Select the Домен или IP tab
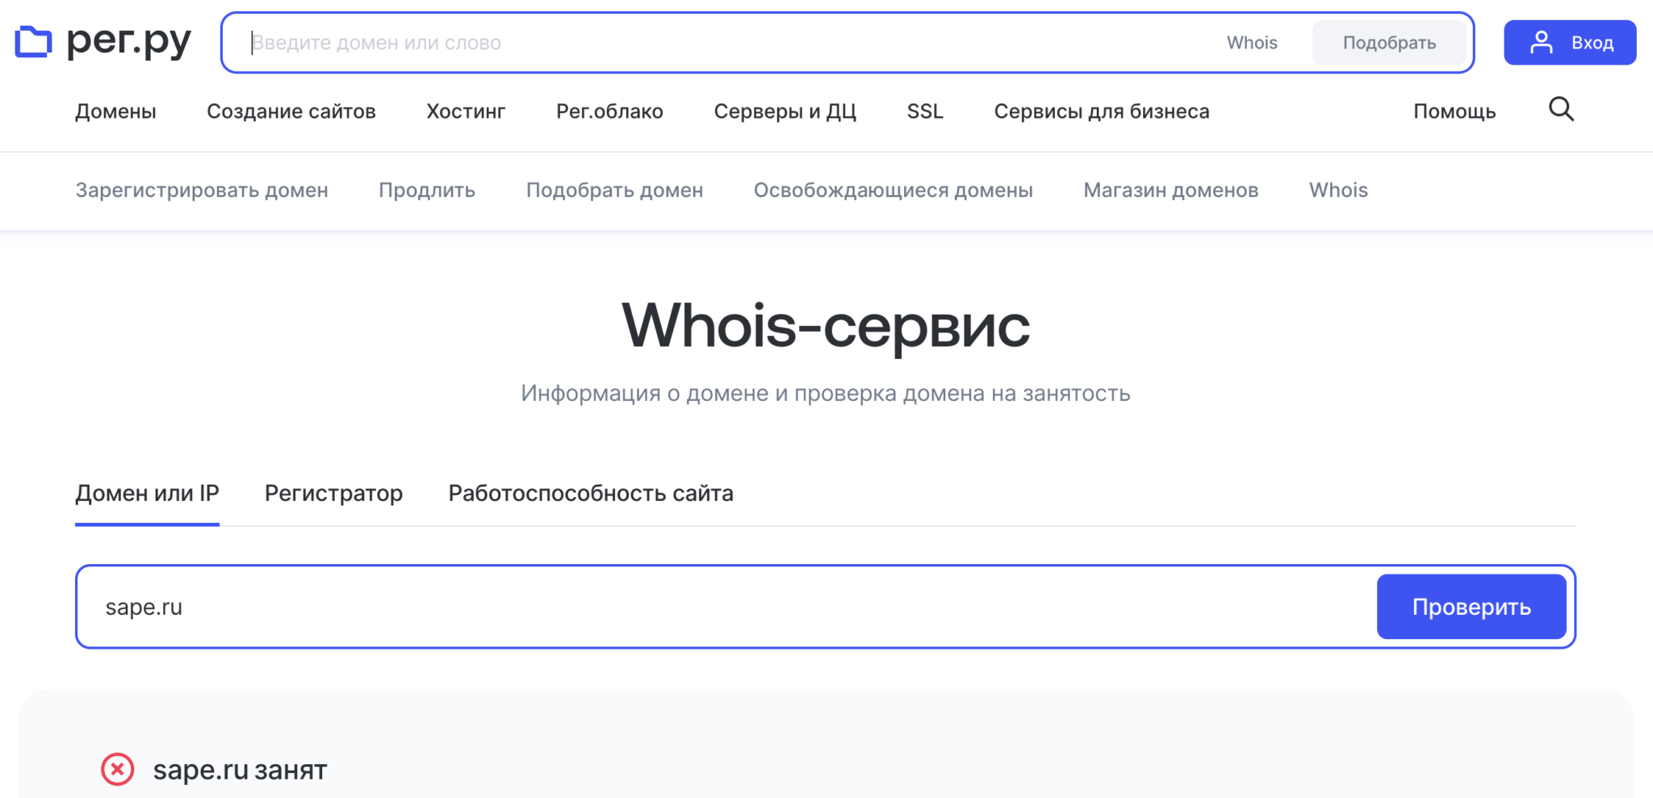The width and height of the screenshot is (1653, 798). 147,493
